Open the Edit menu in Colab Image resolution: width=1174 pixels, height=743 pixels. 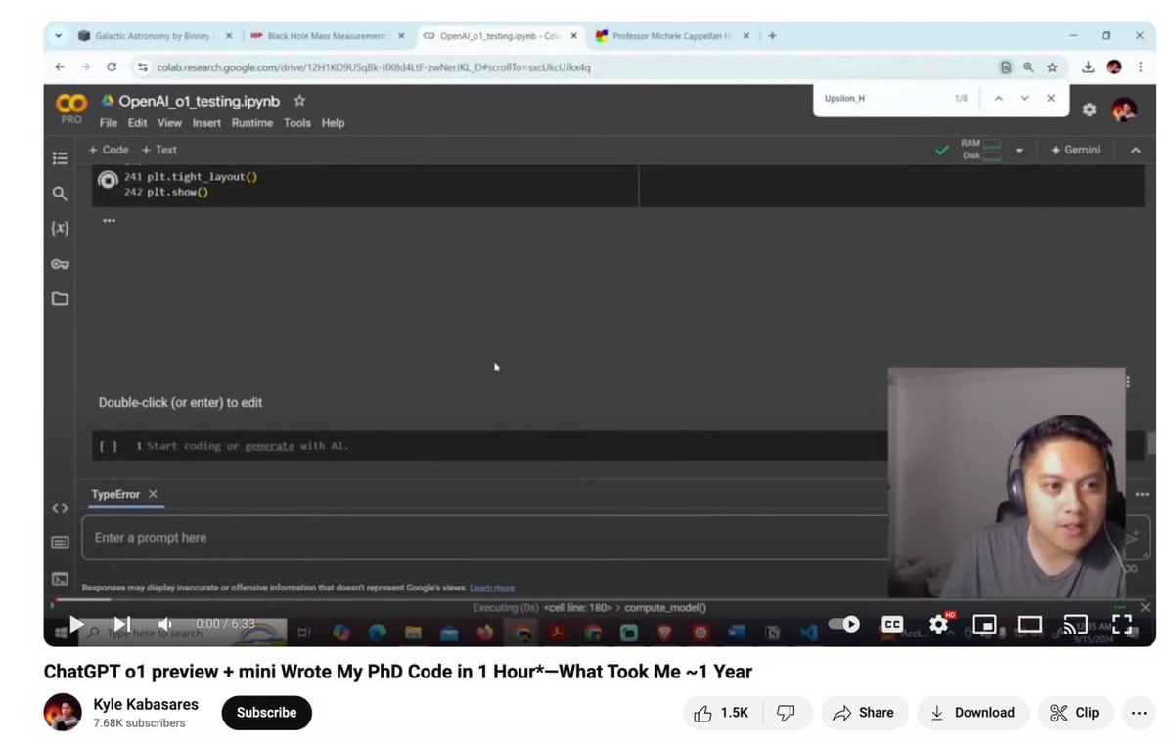coord(137,123)
